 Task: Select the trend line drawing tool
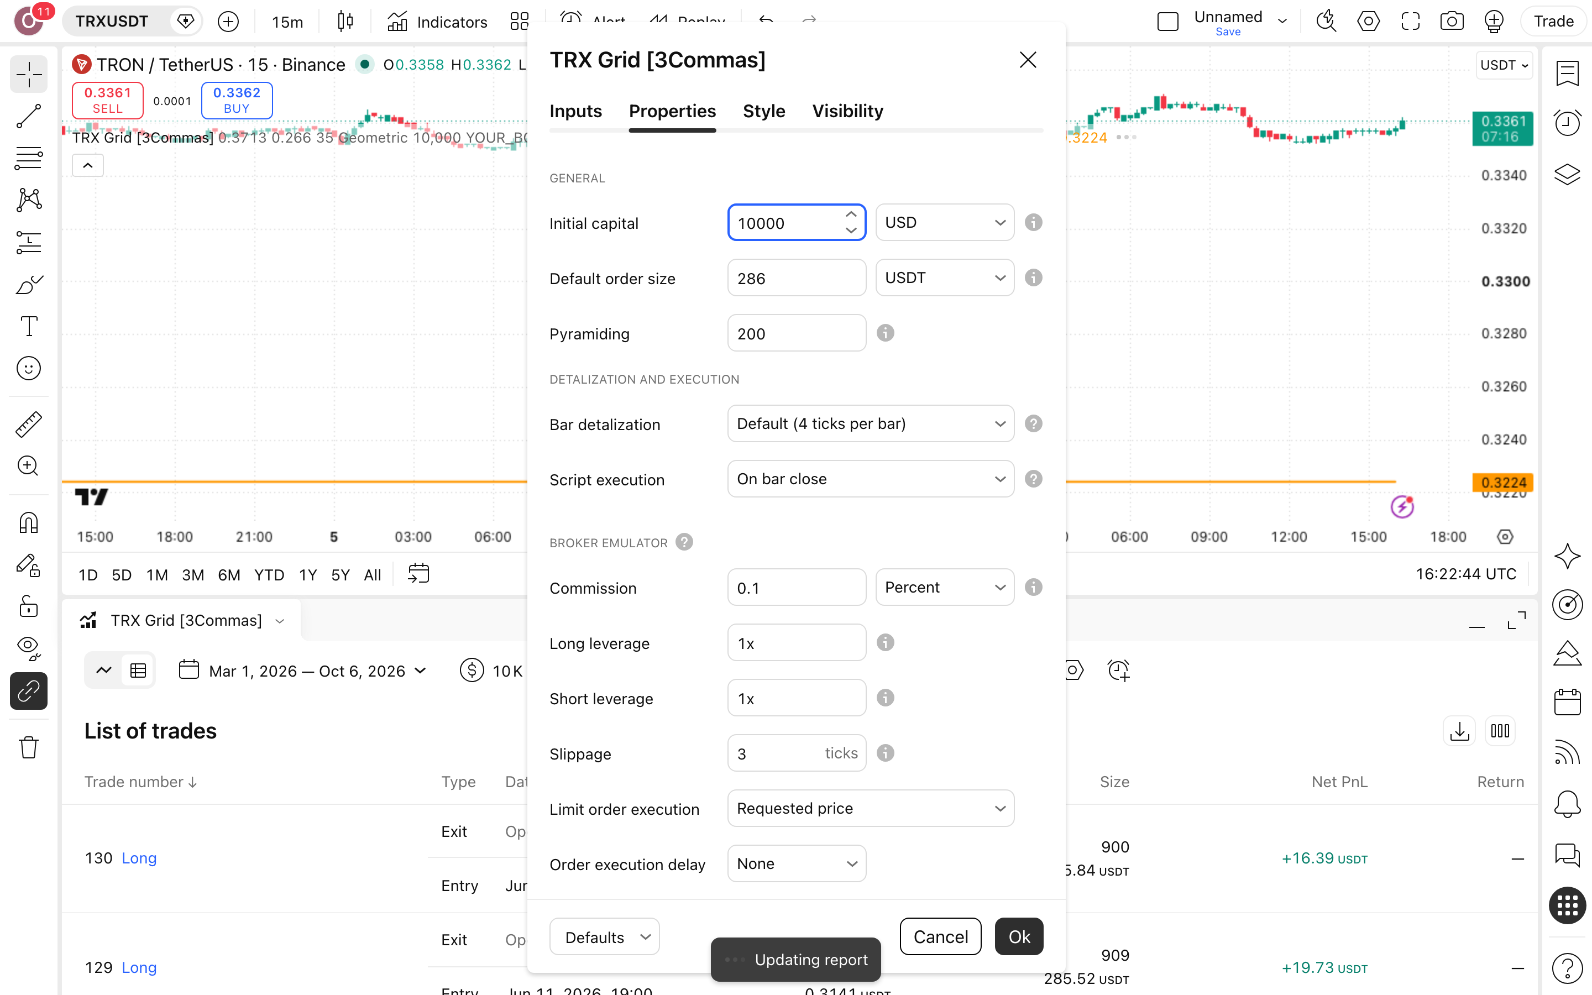point(28,117)
